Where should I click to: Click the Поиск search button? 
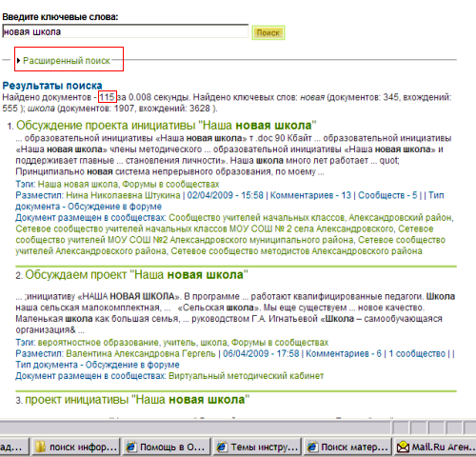[268, 32]
